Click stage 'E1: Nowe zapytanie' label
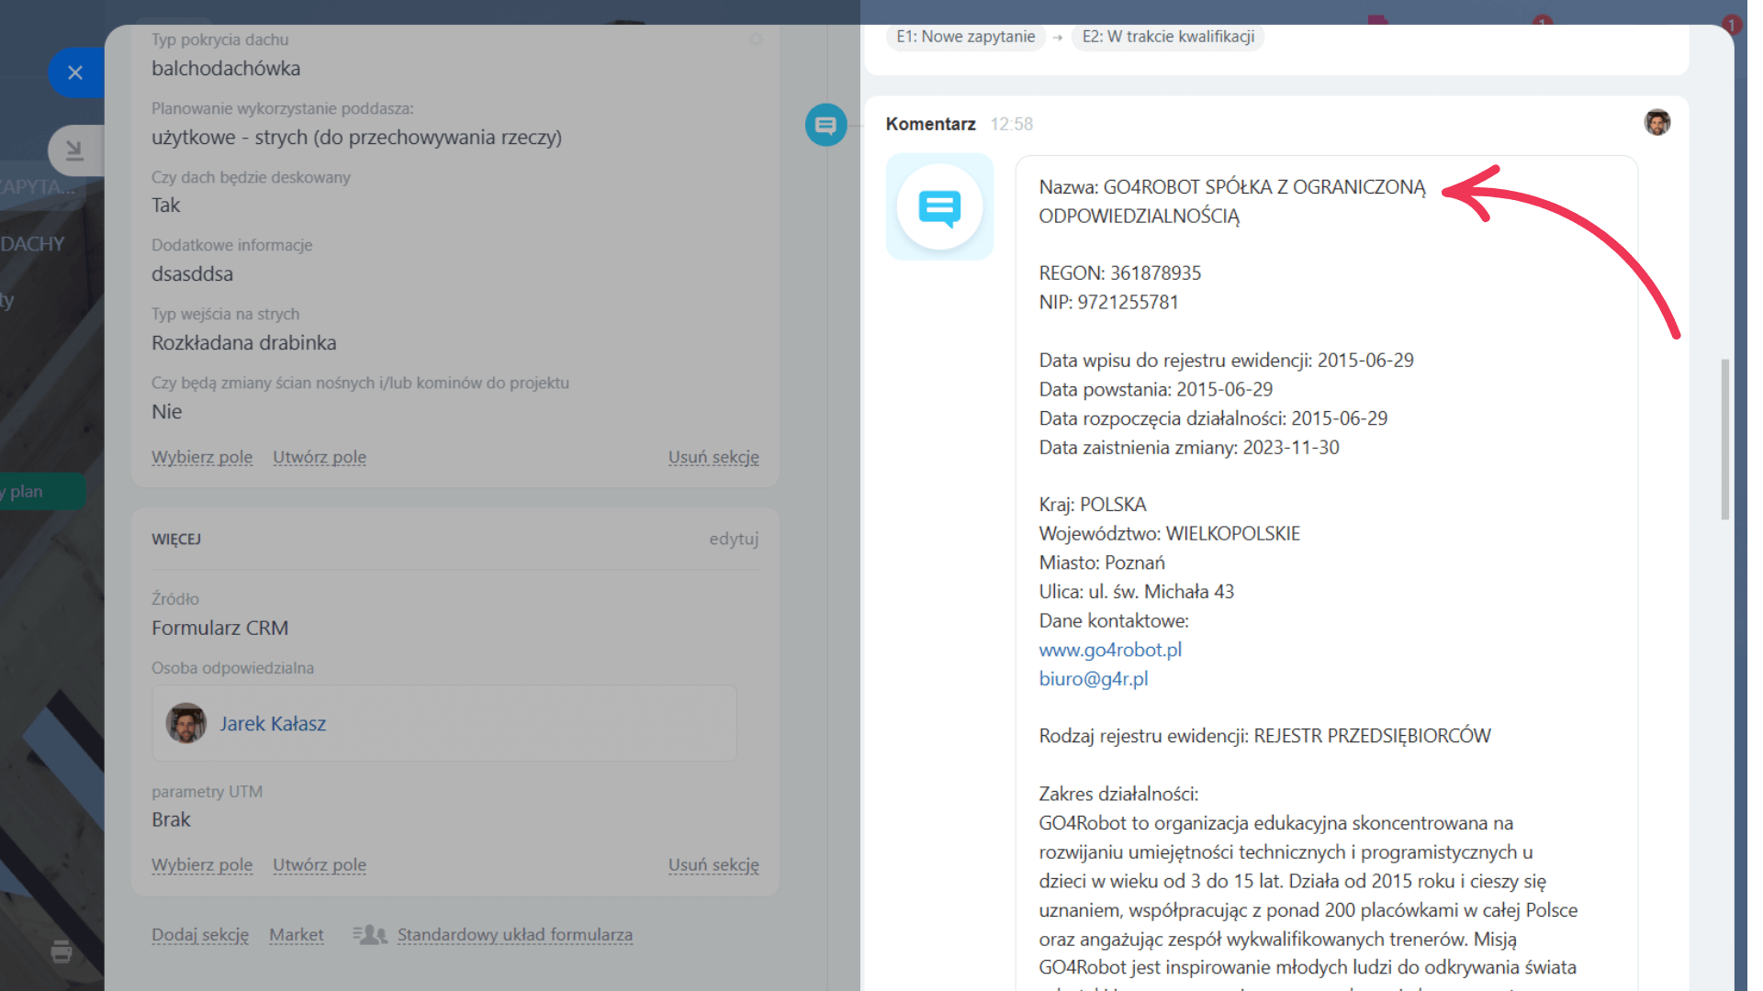 tap(966, 37)
